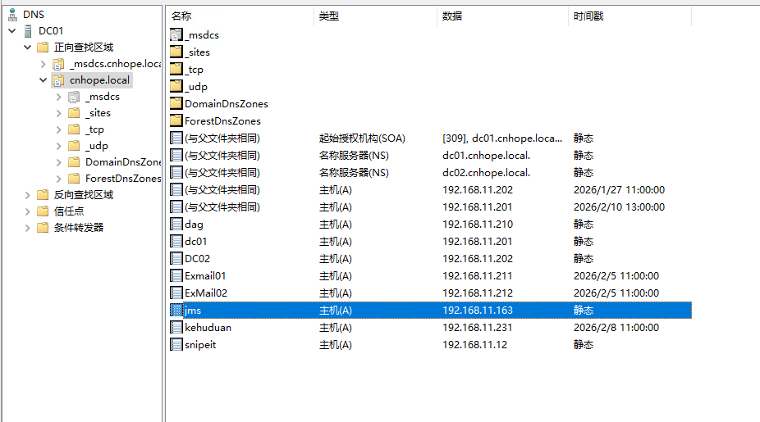Click the DC01 server icon

tap(28, 31)
